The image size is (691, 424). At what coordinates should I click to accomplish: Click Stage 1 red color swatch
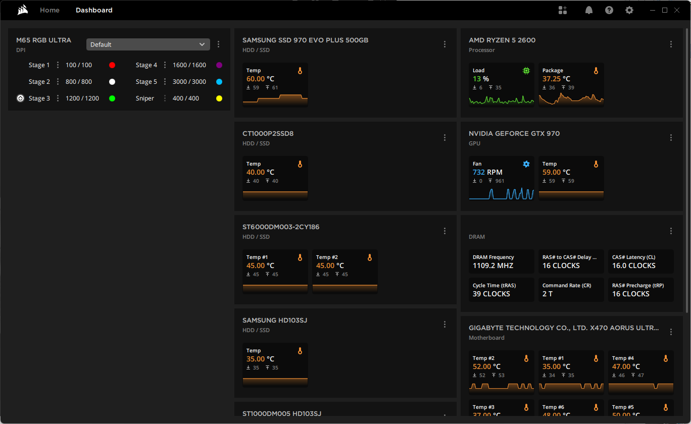click(112, 65)
